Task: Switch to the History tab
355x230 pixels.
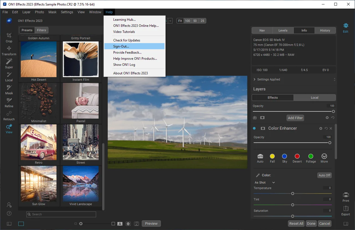Action: tap(325, 30)
